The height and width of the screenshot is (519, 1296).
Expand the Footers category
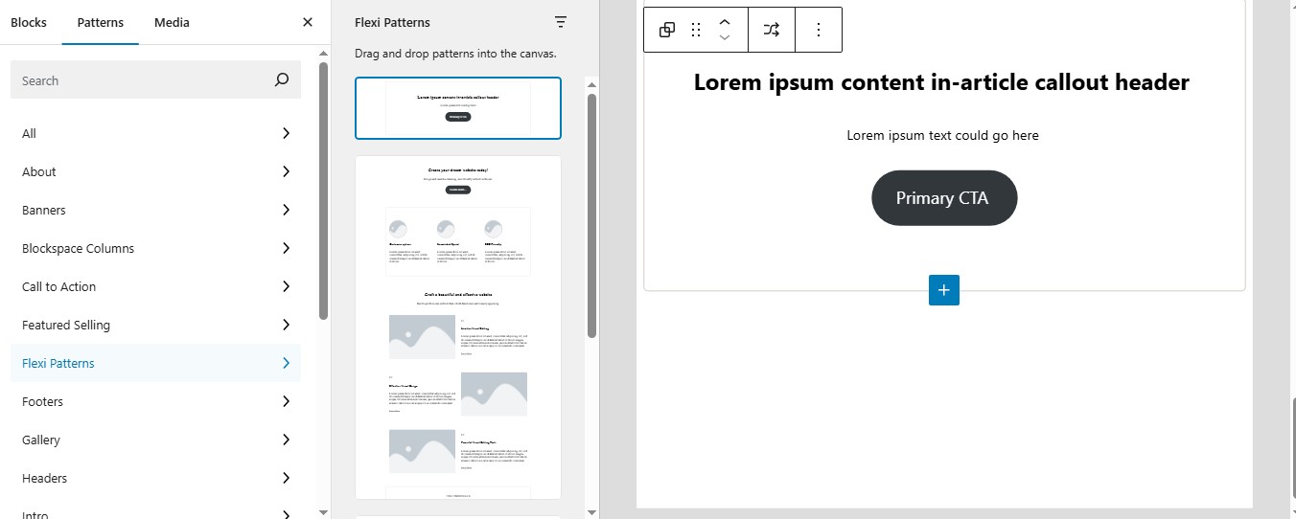(155, 401)
